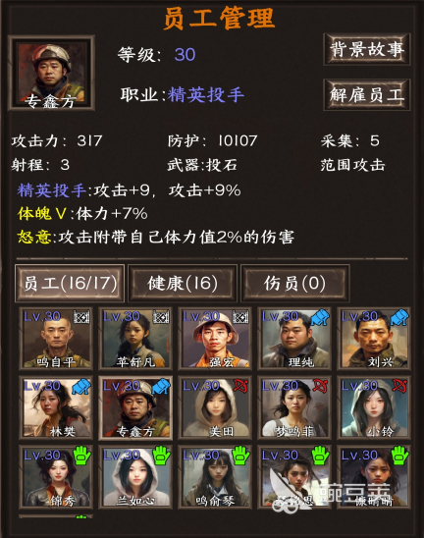424x538 pixels.
Task: Click shield class icon on 强宏
Action: click(x=240, y=317)
